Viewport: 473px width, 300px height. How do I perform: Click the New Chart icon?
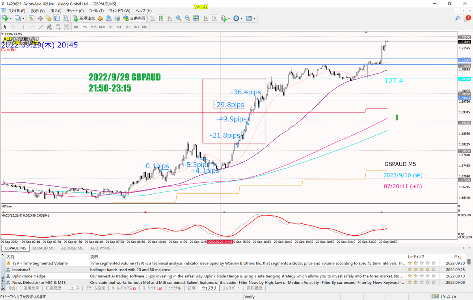point(5,18)
